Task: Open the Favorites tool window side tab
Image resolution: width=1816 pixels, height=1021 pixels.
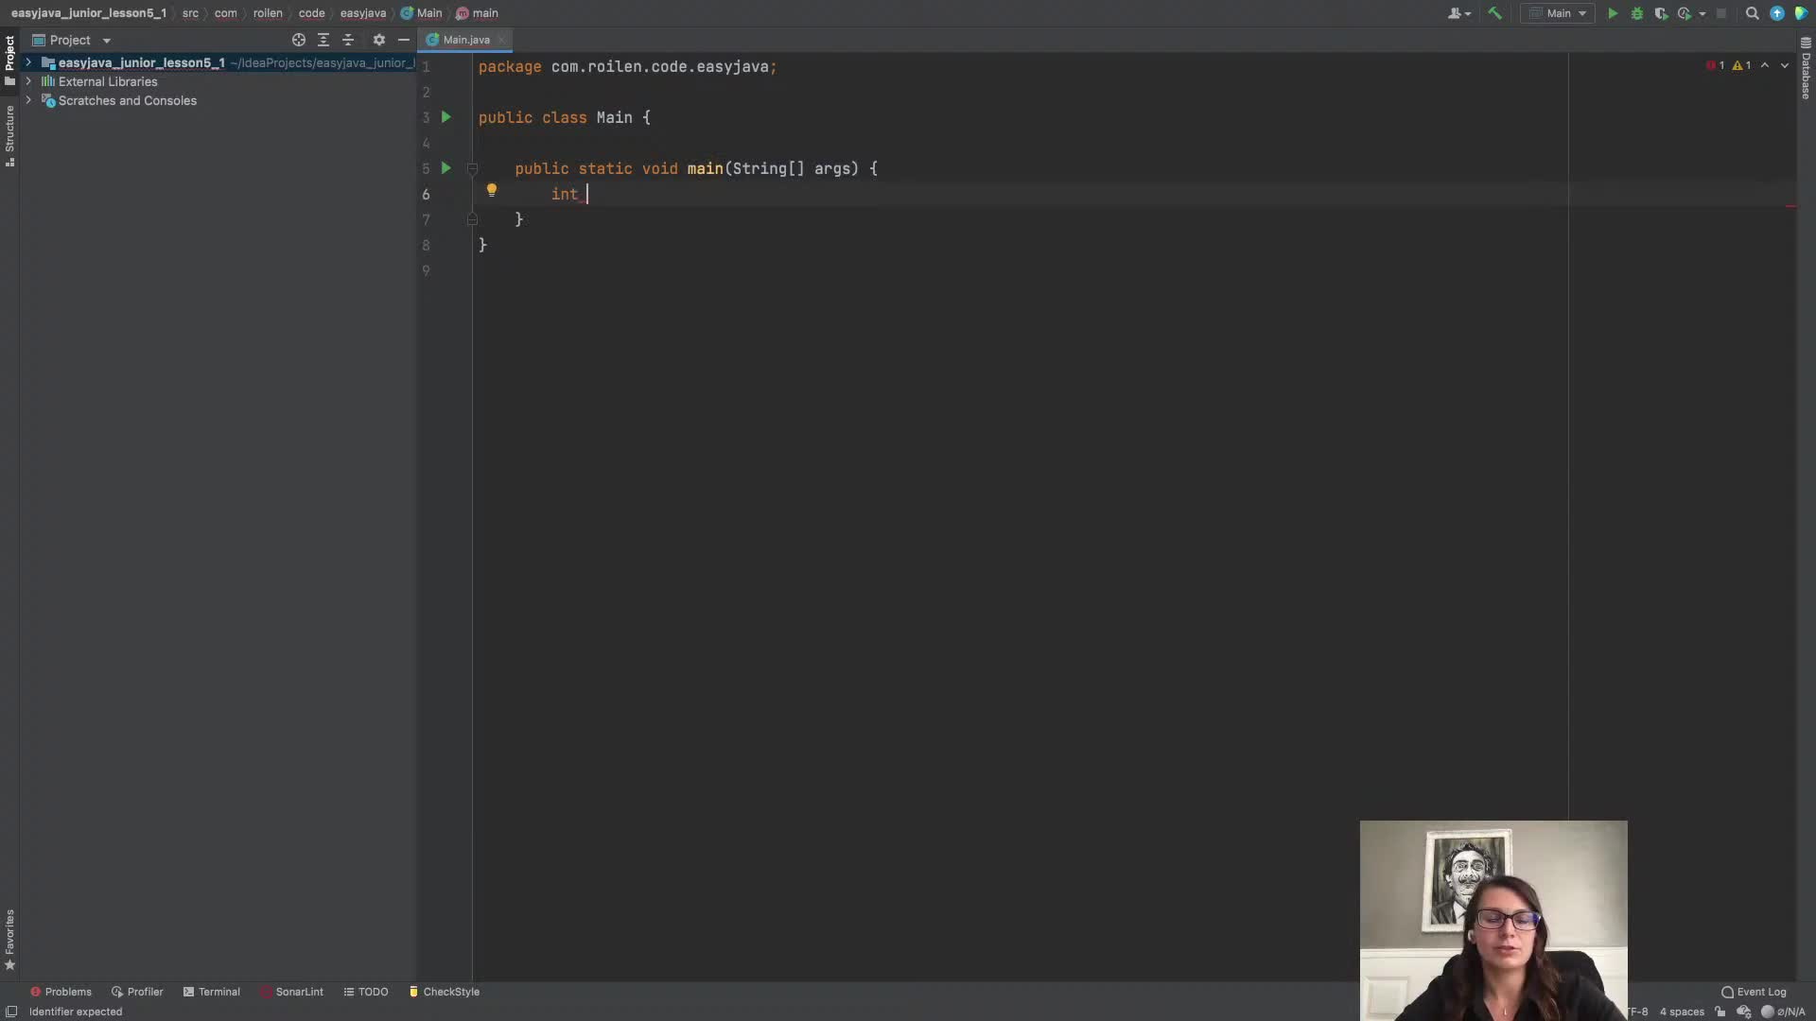Action: [9, 940]
